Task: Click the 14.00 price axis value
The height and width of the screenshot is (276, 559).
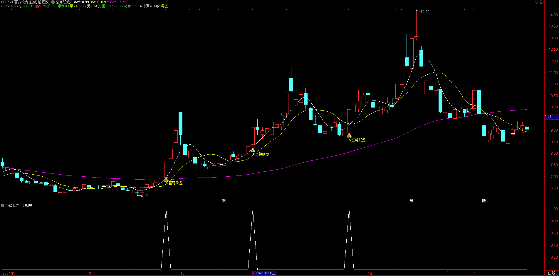Action: tap(553, 15)
